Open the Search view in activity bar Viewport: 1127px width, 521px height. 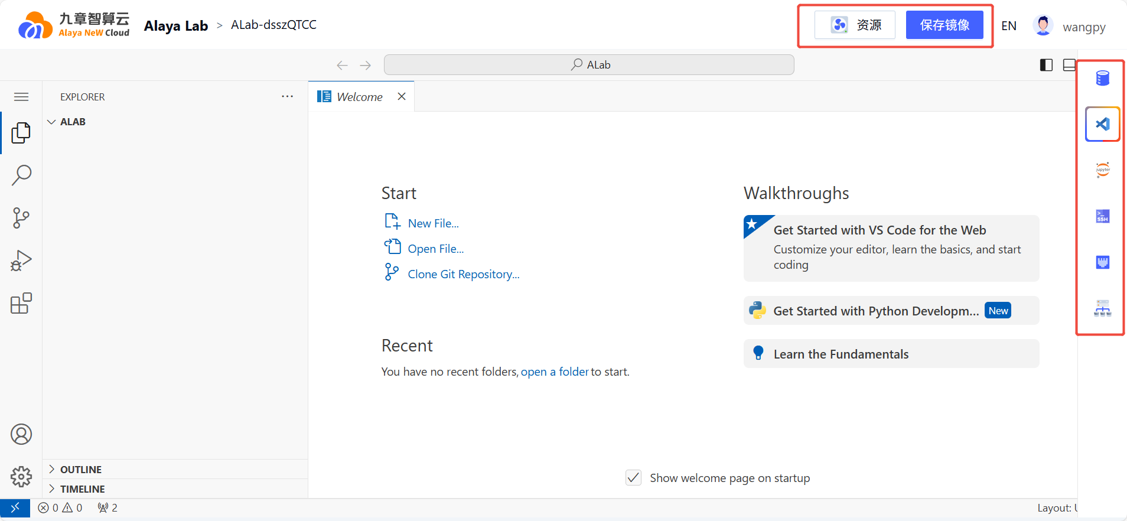tap(21, 175)
